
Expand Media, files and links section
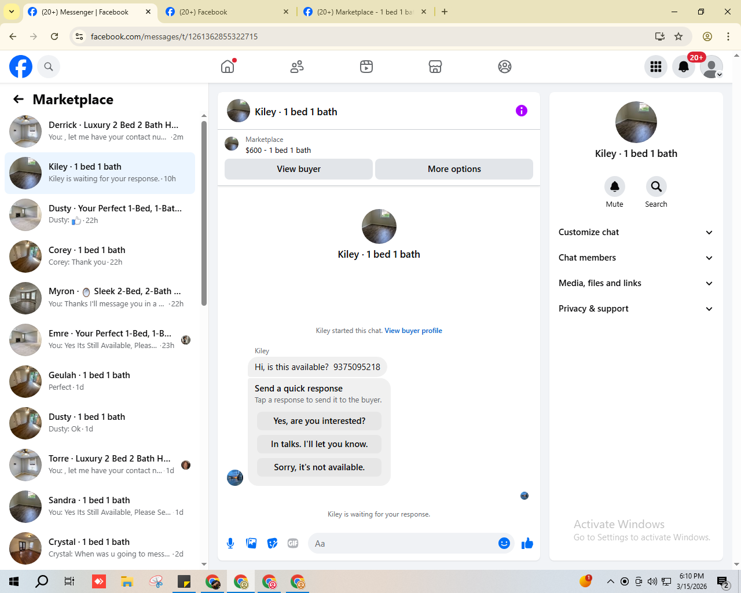[x=636, y=283]
